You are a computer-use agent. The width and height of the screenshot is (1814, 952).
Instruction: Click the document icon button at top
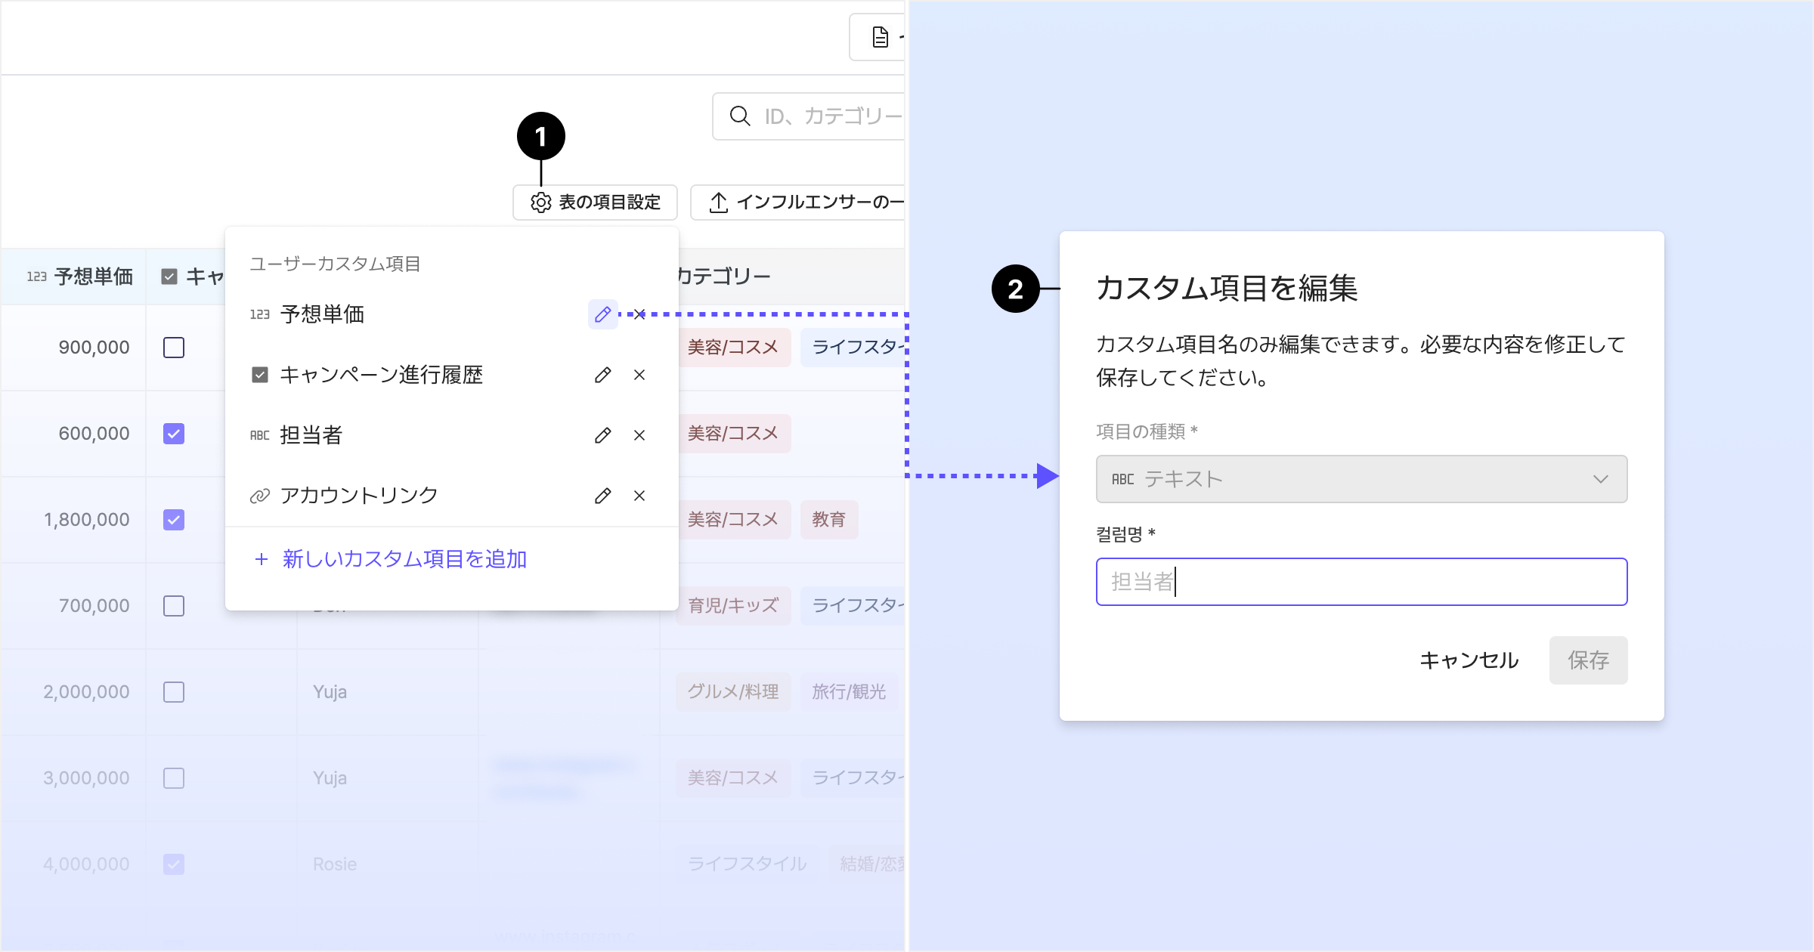pos(880,37)
